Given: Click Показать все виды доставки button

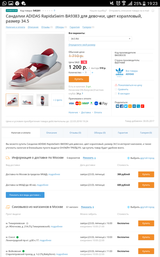Looking at the screenshot, I should pyautogui.click(x=25, y=195).
